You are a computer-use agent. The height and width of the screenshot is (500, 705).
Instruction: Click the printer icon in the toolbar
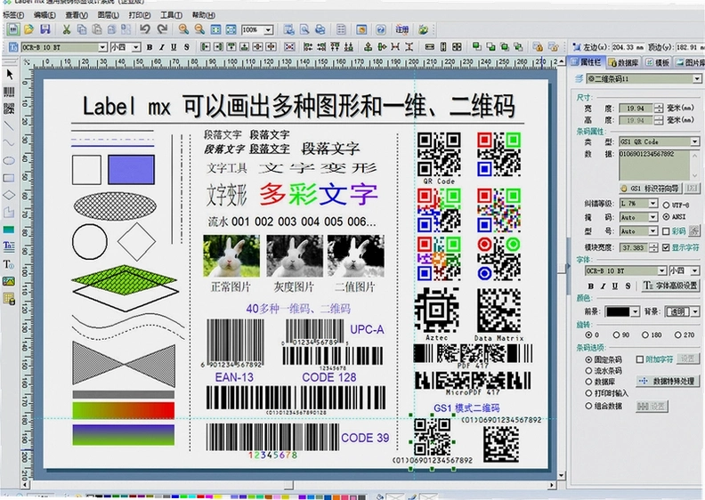tap(320, 29)
